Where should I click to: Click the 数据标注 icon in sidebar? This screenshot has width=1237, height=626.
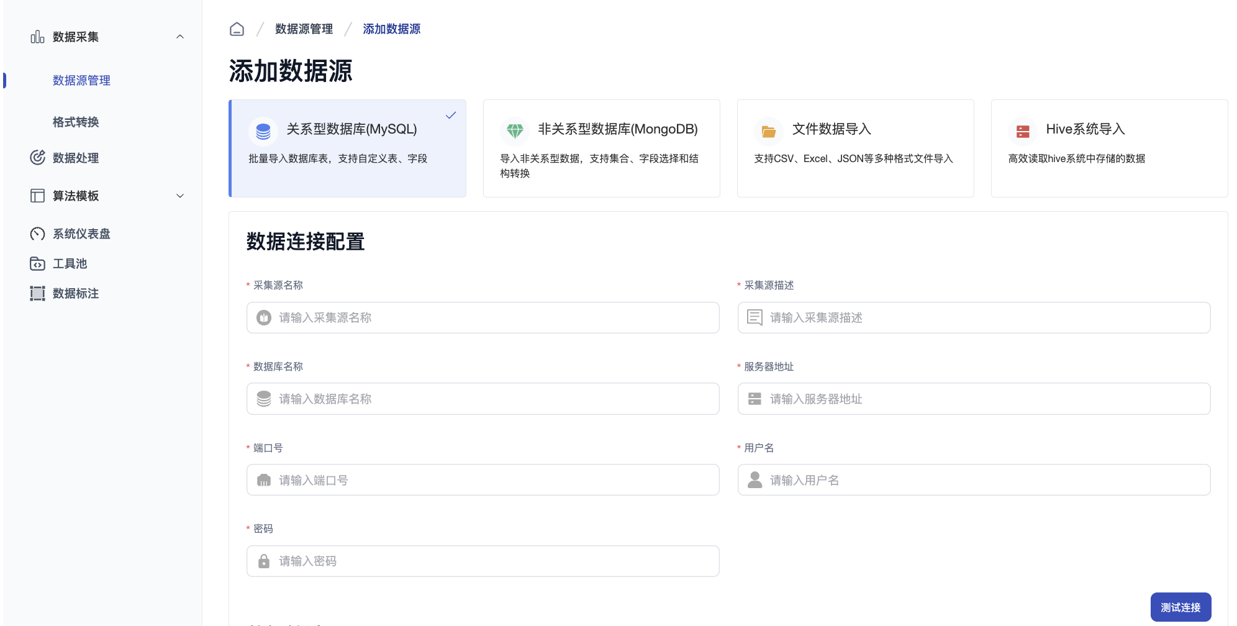37,294
